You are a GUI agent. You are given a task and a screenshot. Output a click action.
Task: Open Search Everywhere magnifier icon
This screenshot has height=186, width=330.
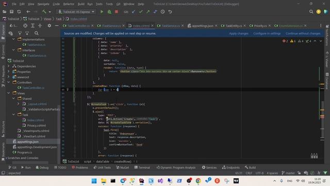[311, 12]
